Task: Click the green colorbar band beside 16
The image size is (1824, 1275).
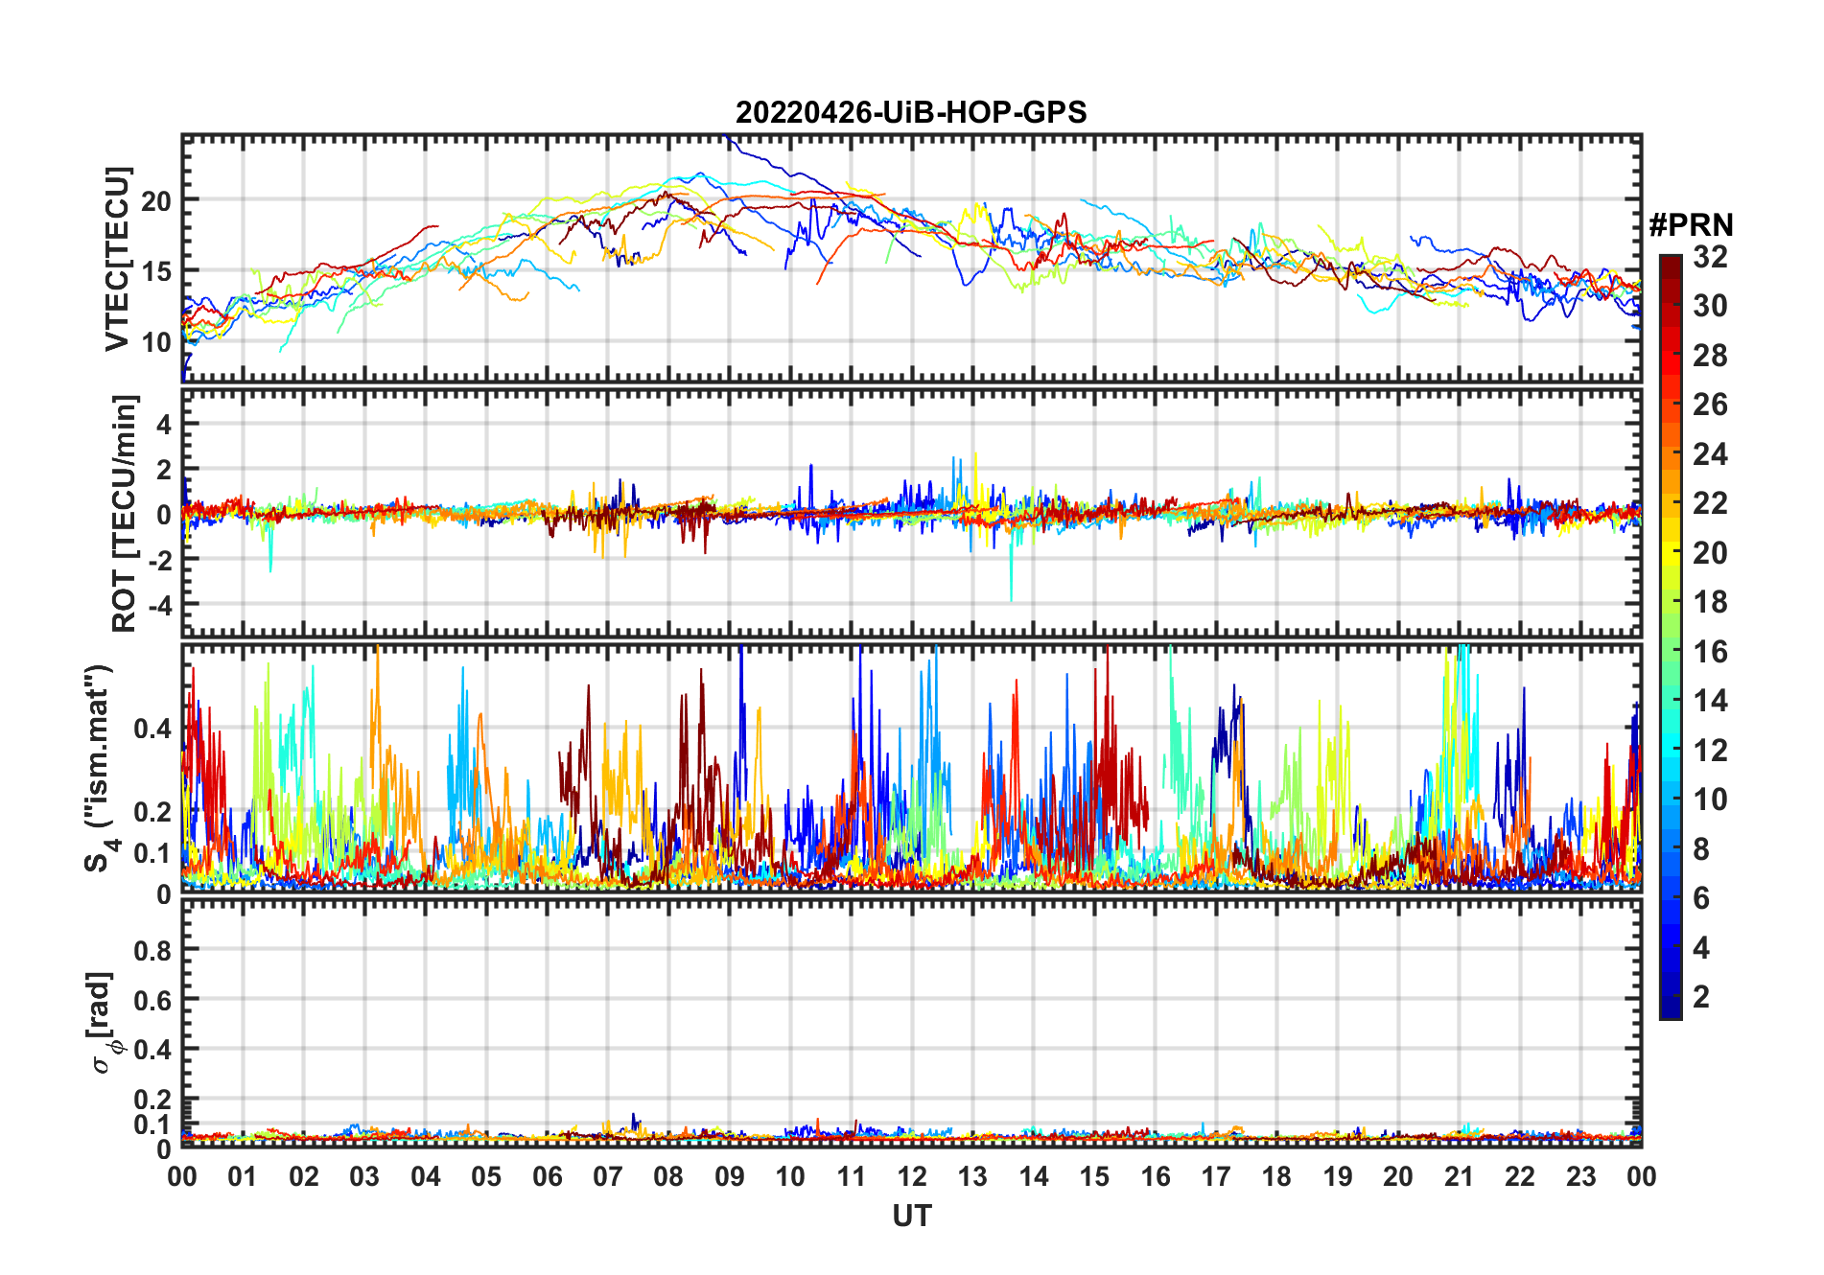Action: coord(1670,652)
